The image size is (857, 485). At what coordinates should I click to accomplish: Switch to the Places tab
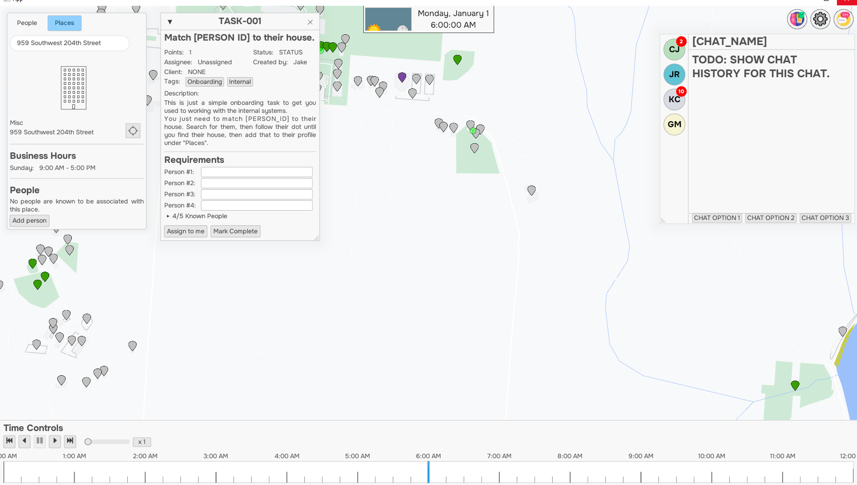(64, 23)
